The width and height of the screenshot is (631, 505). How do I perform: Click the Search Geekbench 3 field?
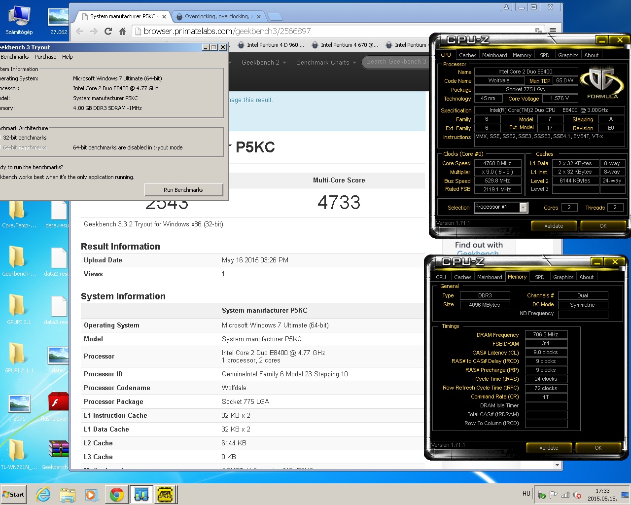click(396, 62)
